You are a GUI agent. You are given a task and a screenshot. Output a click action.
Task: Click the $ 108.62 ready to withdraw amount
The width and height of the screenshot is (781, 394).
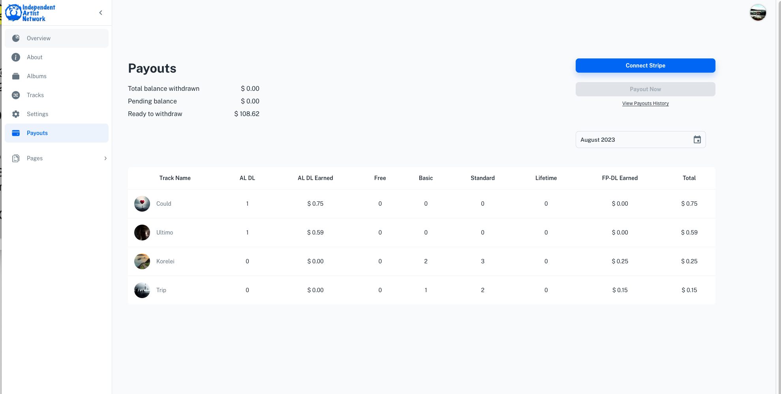tap(247, 114)
